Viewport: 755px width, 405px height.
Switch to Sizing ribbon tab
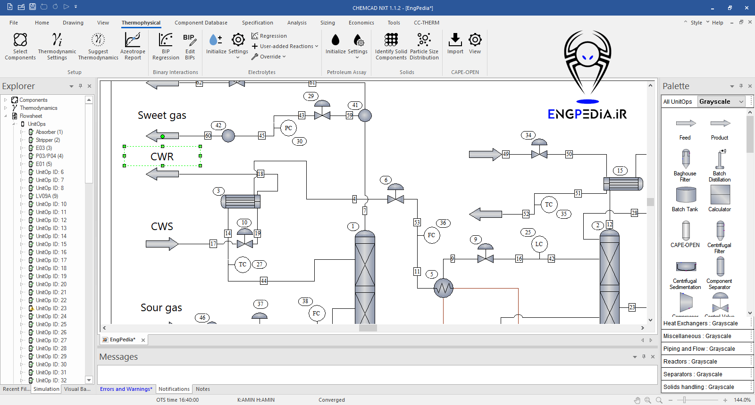click(x=327, y=23)
